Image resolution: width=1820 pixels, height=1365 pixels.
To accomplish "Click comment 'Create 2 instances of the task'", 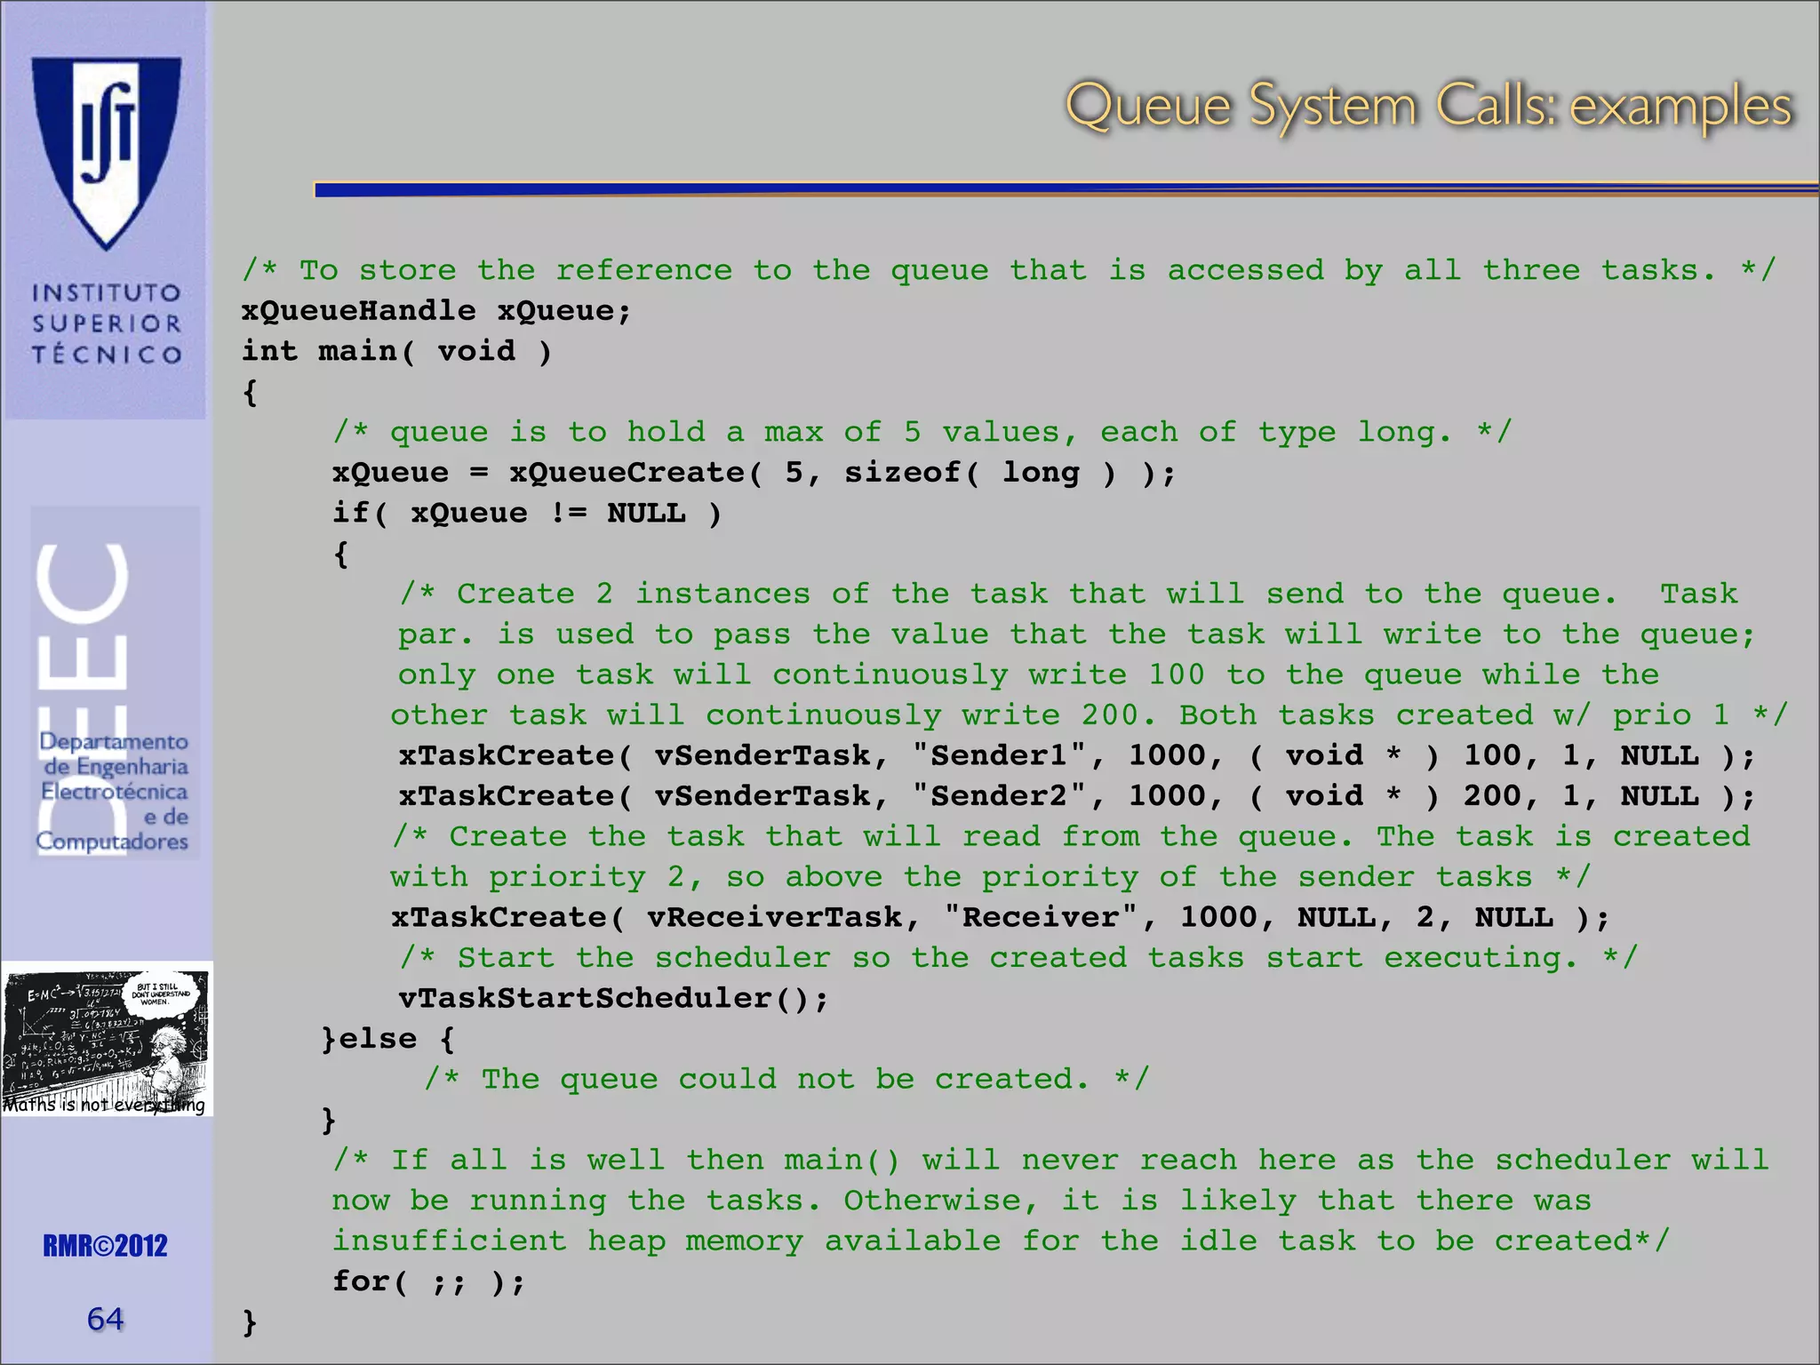I will [x=1068, y=595].
